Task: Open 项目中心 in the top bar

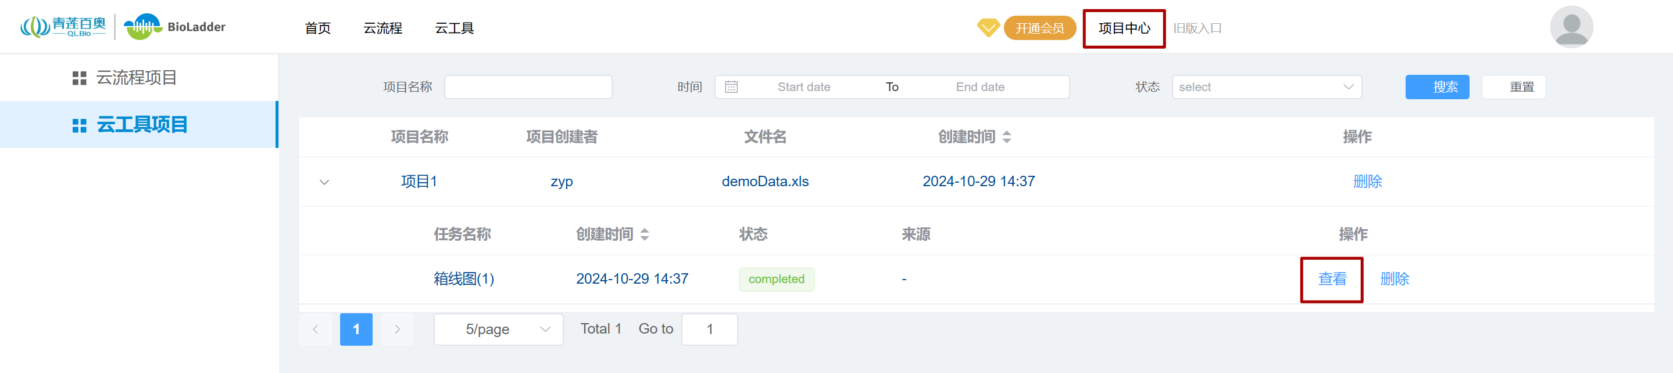Action: tap(1124, 28)
